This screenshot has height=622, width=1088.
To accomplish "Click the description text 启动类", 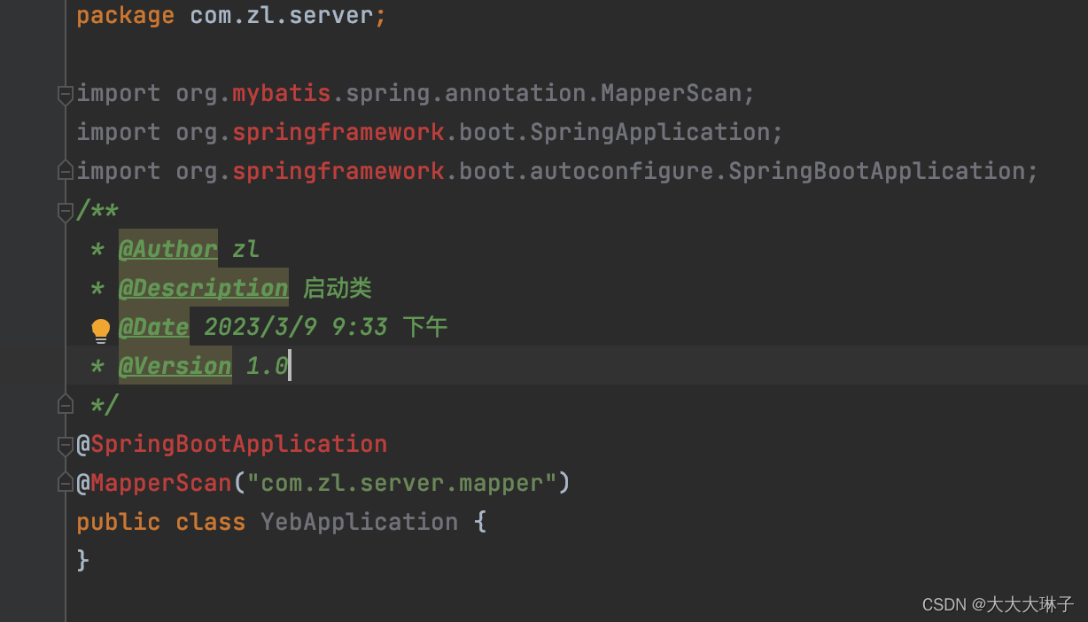I will pos(338,288).
